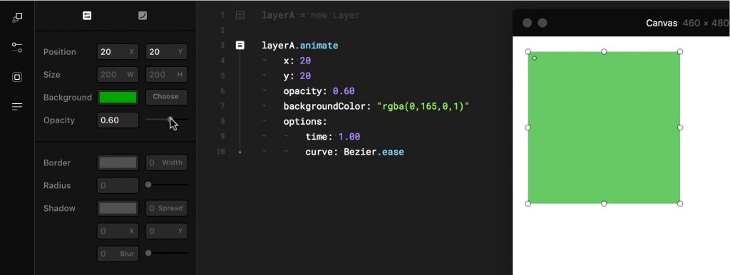Viewport: 730px width, 275px height.
Task: Click the 'options:' code line
Action: tap(305, 121)
